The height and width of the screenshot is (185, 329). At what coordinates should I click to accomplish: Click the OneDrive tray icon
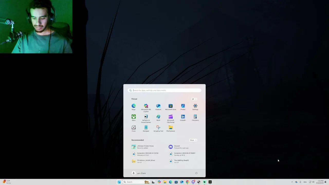[296, 182]
